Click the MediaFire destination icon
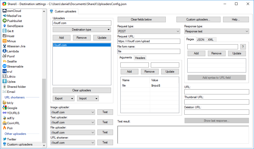The width and height of the screenshot is (254, 149). 5,16
